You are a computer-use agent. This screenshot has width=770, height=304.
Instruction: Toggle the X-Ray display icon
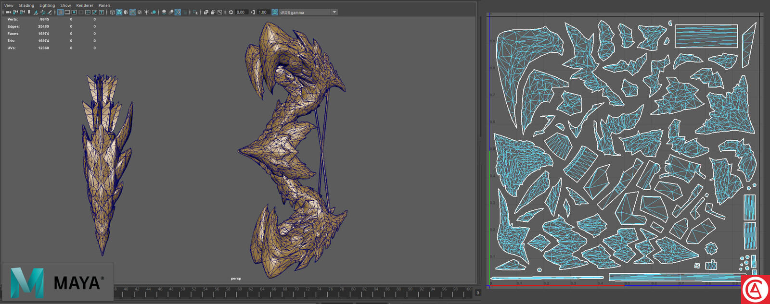206,12
